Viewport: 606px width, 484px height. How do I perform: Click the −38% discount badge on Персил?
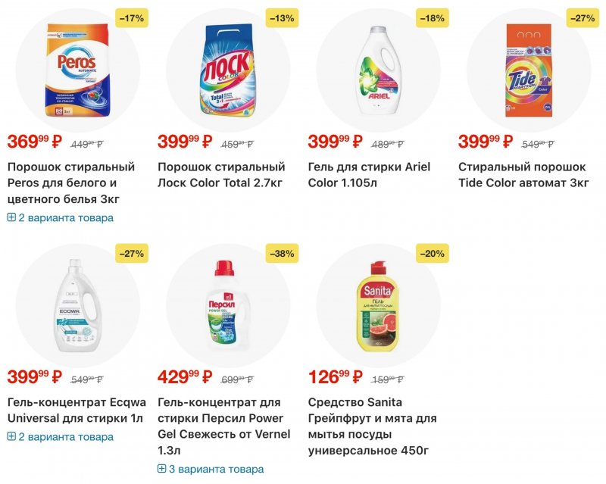pos(281,254)
